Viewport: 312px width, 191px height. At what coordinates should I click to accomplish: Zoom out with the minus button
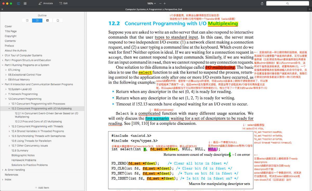(160, 3)
